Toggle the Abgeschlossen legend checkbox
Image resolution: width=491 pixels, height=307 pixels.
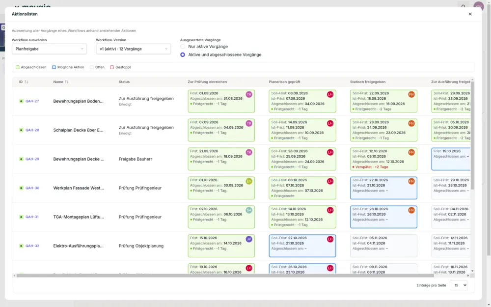pyautogui.click(x=18, y=67)
